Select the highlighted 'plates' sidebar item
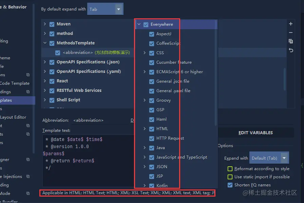 coord(17,100)
